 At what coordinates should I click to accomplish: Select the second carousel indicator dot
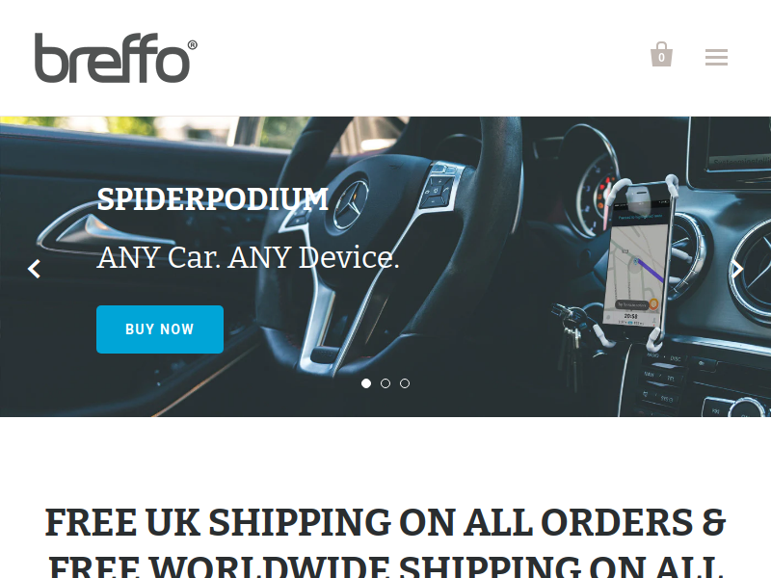(385, 383)
